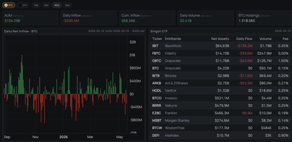
Task: Click EZBC daily flow -$6,9M
Action: point(247,113)
